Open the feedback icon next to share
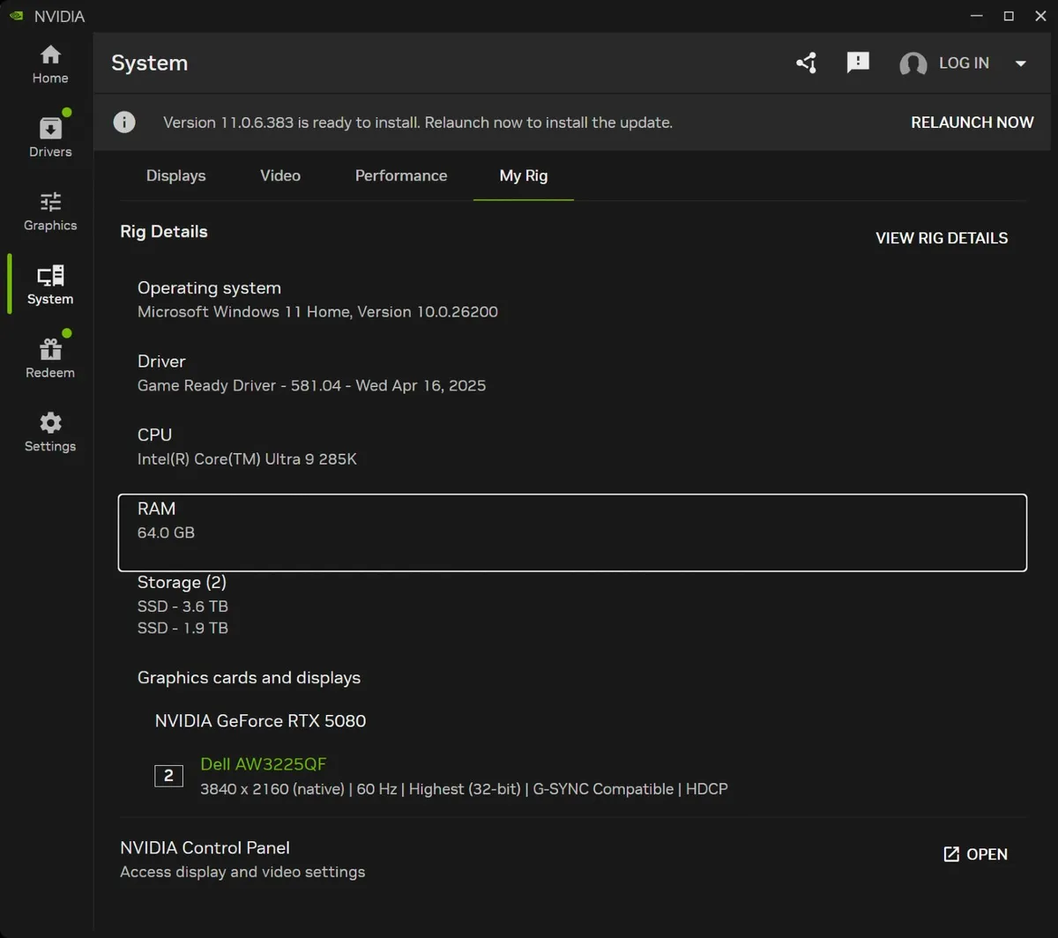Image resolution: width=1058 pixels, height=938 pixels. pos(858,63)
